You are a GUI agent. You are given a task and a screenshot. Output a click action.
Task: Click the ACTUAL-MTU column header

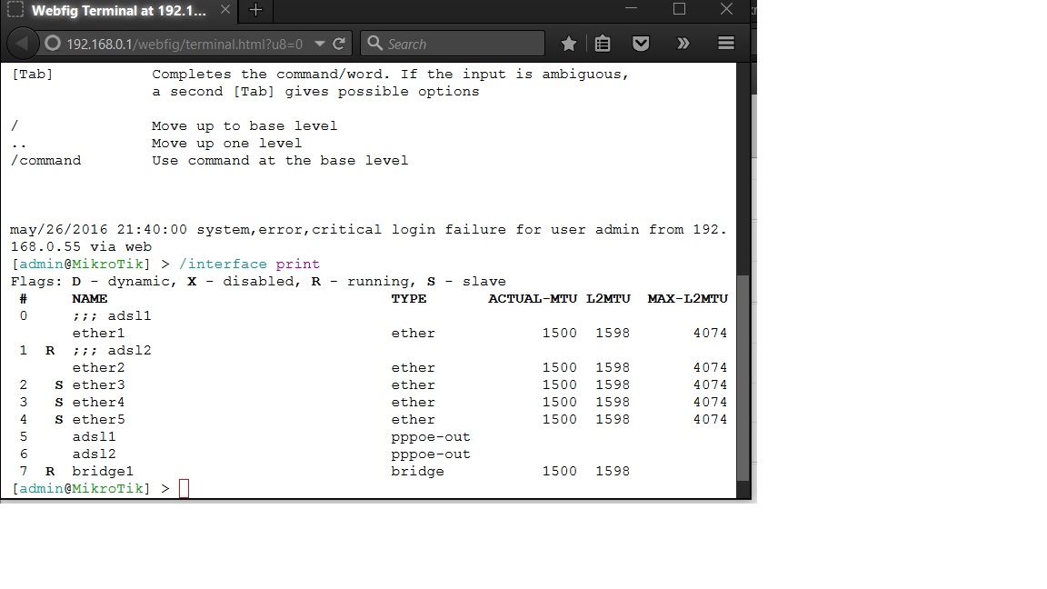(533, 298)
